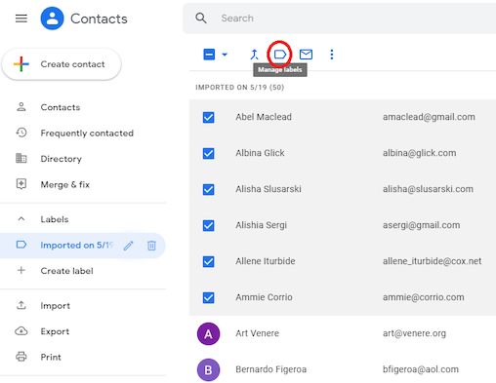Click the Merge contacts icon
Image resolution: width=496 pixels, height=383 pixels.
coord(254,55)
